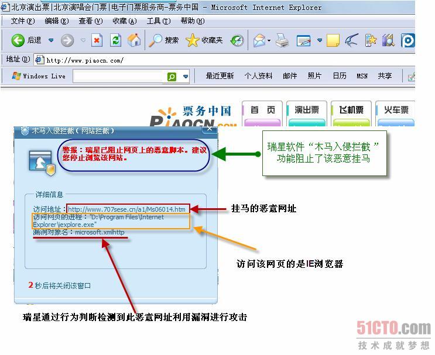Click the green Windows Live search button
Screen dimensions: 435x355
(x=172, y=76)
